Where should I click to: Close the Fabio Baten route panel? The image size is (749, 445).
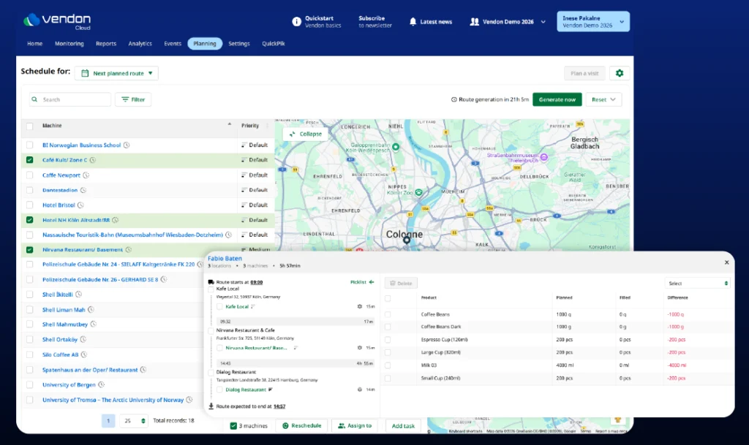point(726,262)
